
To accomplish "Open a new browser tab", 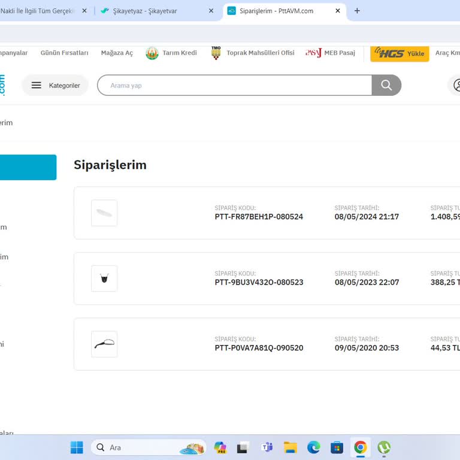I will click(357, 11).
